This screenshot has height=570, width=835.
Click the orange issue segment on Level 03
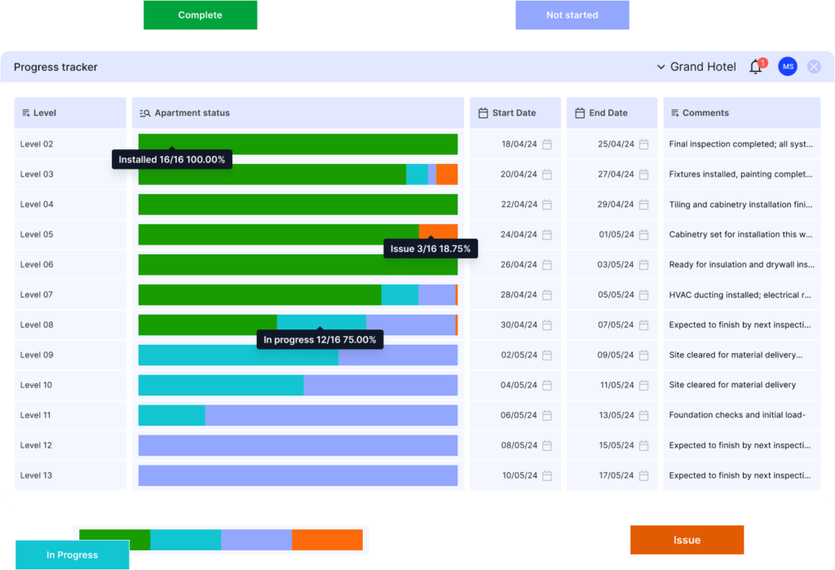point(447,175)
